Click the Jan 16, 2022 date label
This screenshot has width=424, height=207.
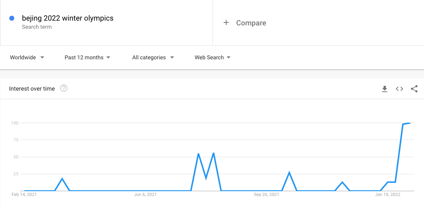pyautogui.click(x=387, y=194)
